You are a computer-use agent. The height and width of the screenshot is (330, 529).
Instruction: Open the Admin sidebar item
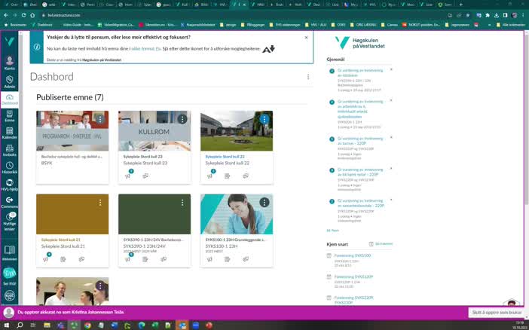(10, 79)
